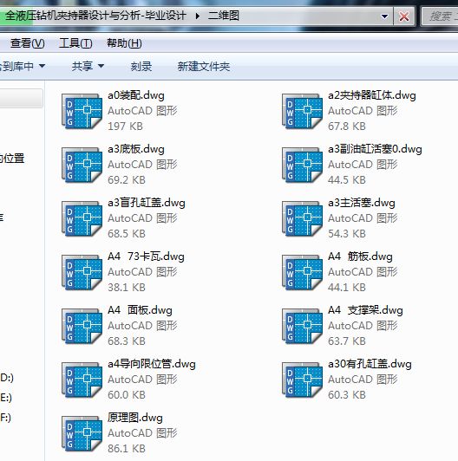Expand the breadcrumb arrow before 二维图
The height and width of the screenshot is (461, 458).
198,16
